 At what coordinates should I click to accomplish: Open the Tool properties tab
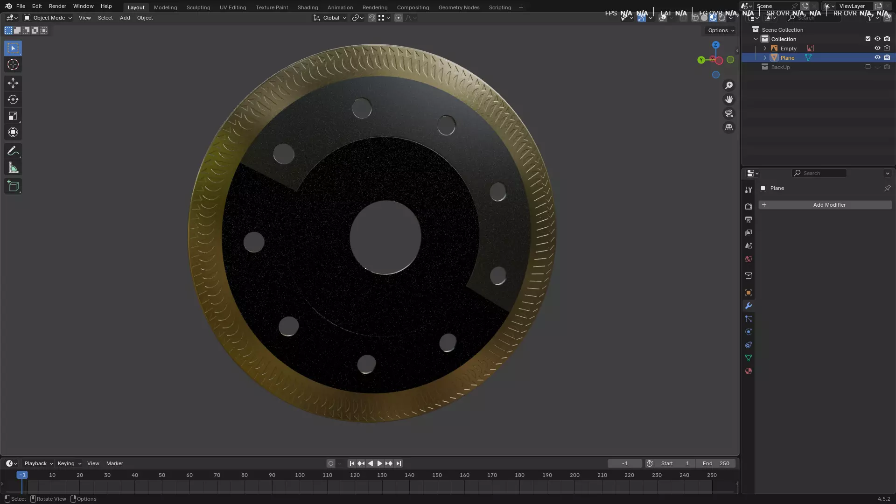click(x=749, y=190)
